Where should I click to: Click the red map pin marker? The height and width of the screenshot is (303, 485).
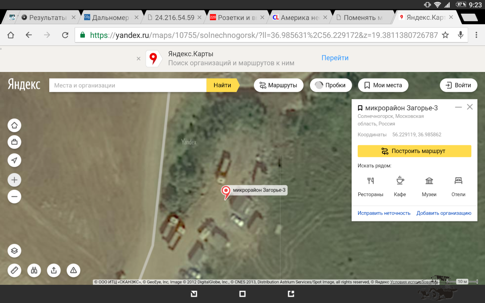coord(226,192)
